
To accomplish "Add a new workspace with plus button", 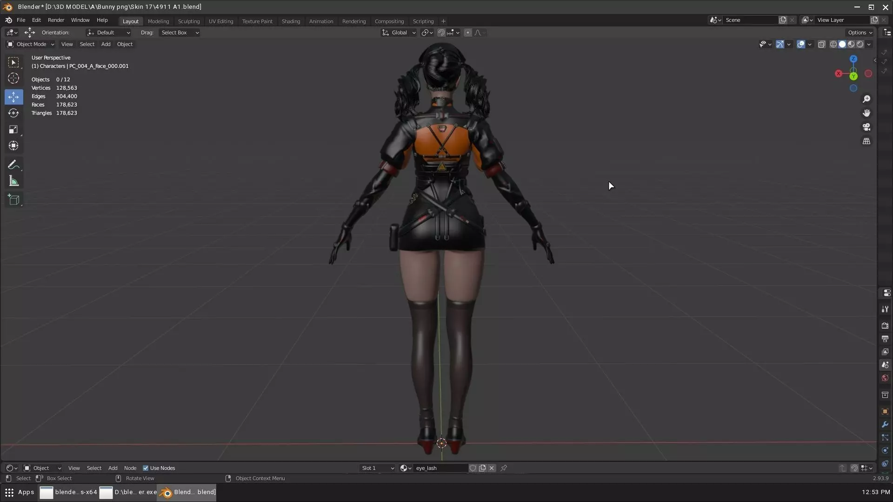I will pos(443,21).
